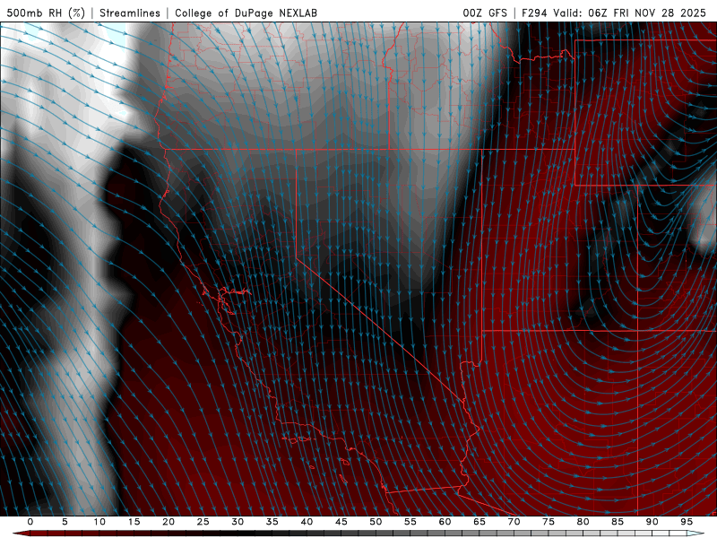Click the colorbar label "95"
The height and width of the screenshot is (538, 717).
pyautogui.click(x=687, y=522)
